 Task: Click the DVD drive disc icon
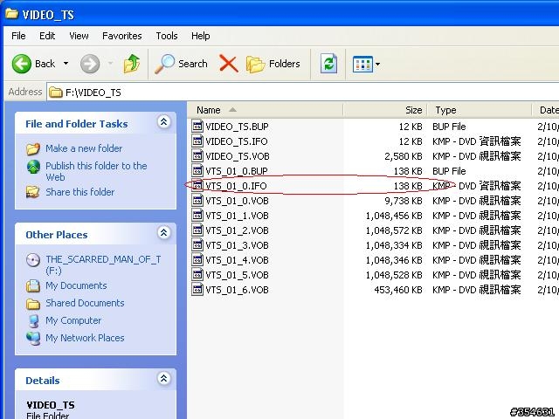(x=33, y=260)
